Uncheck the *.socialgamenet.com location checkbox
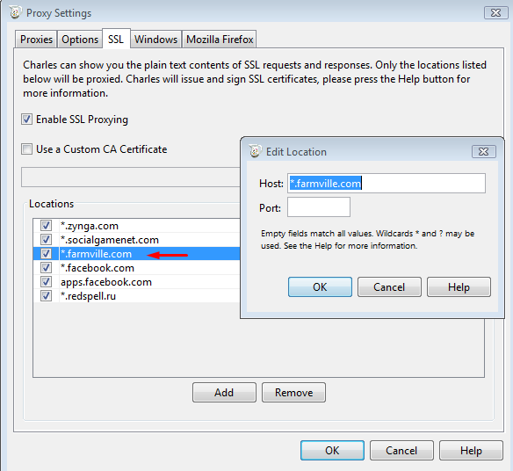513x471 pixels. coord(46,240)
